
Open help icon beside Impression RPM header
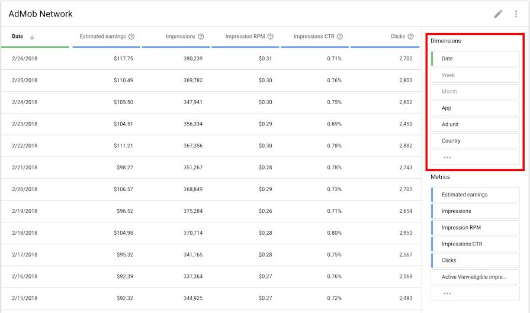coord(271,37)
